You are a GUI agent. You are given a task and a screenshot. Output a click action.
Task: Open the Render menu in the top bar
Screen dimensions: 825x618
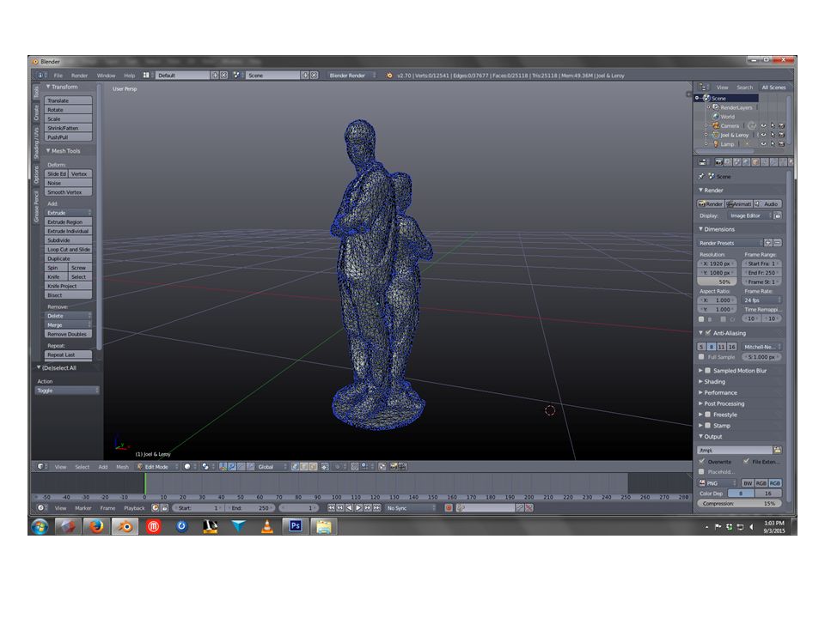79,76
